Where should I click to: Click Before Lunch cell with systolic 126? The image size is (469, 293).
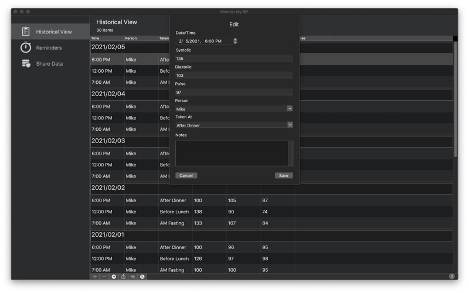174,258
